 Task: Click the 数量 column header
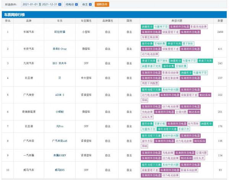[x=220, y=20]
